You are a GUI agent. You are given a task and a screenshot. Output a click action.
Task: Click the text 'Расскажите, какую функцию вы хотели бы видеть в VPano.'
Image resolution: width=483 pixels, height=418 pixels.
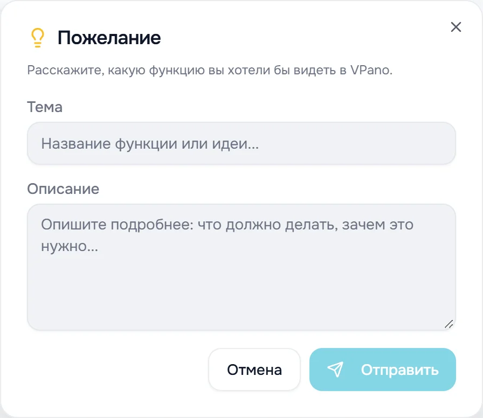coord(210,70)
